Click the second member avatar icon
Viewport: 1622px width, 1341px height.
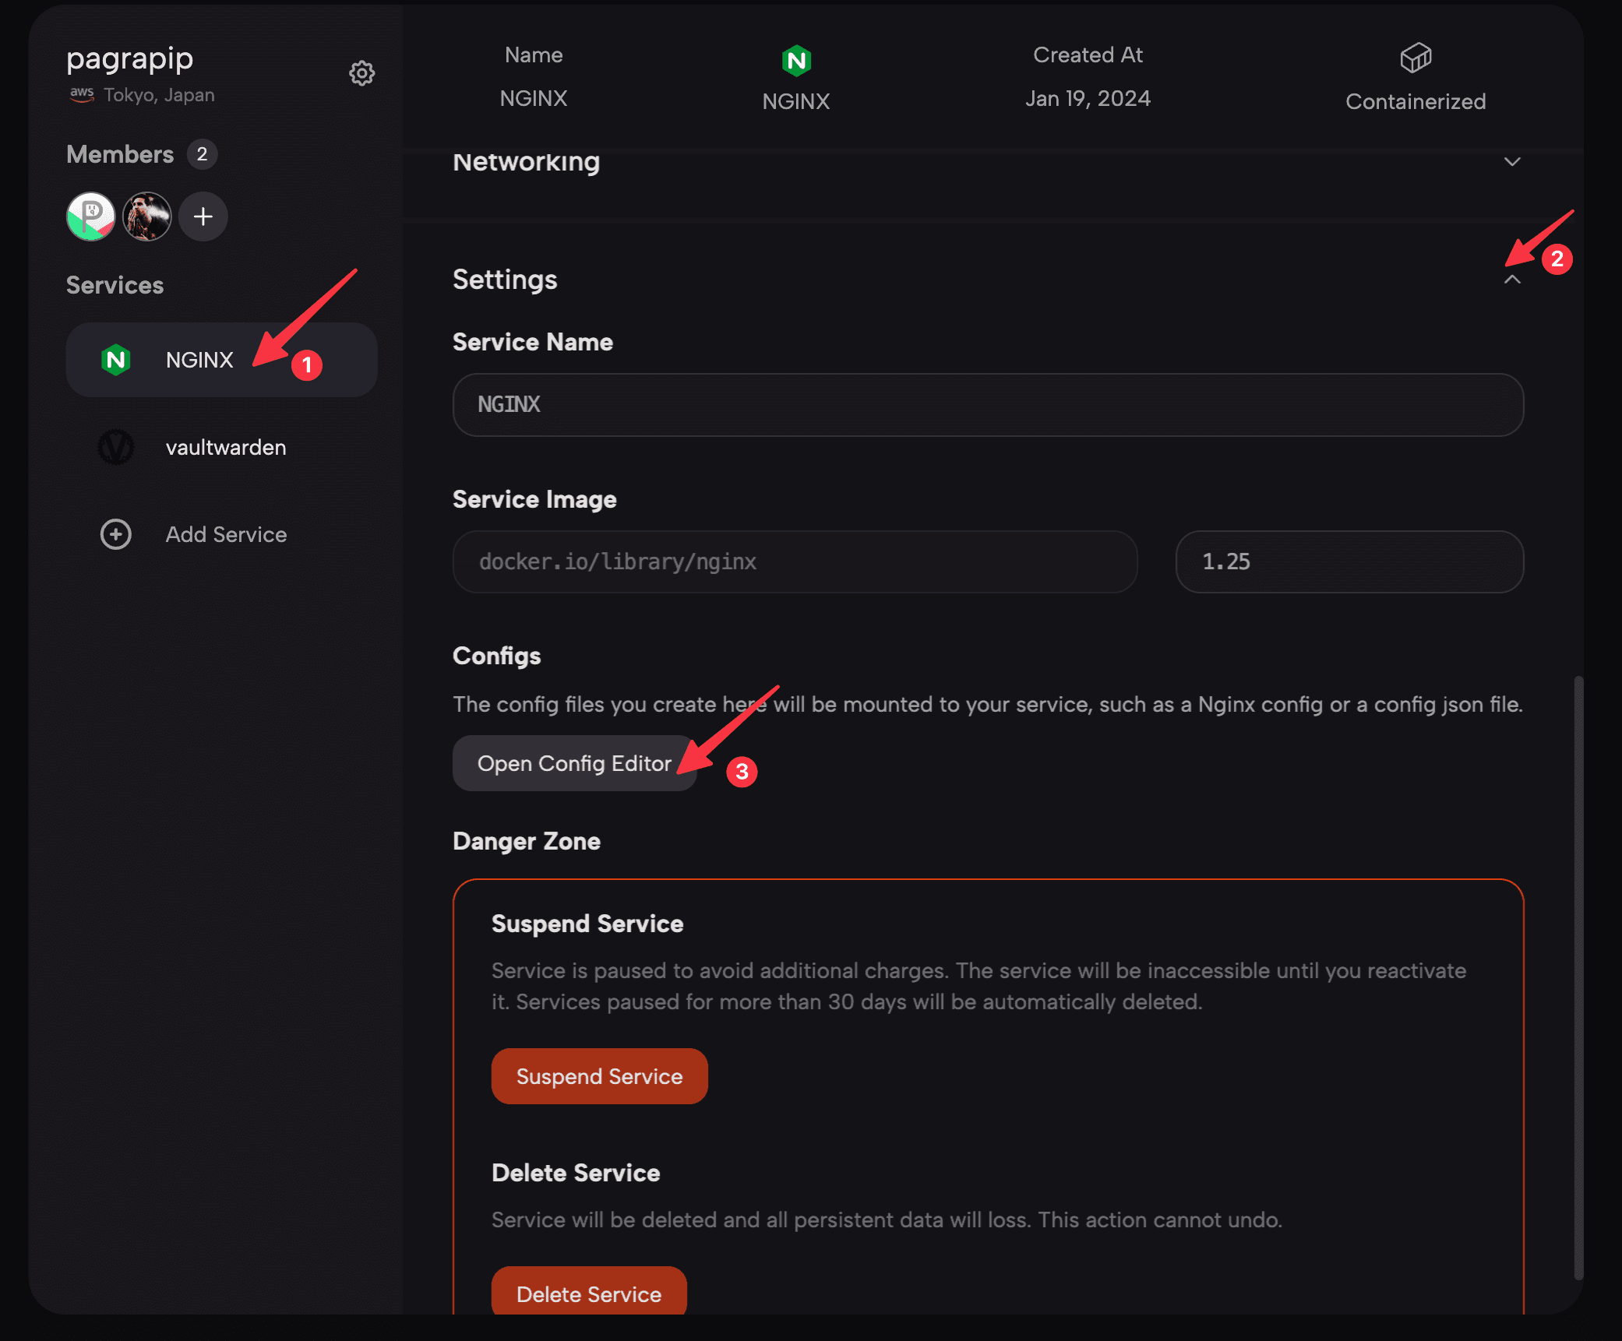(x=146, y=214)
